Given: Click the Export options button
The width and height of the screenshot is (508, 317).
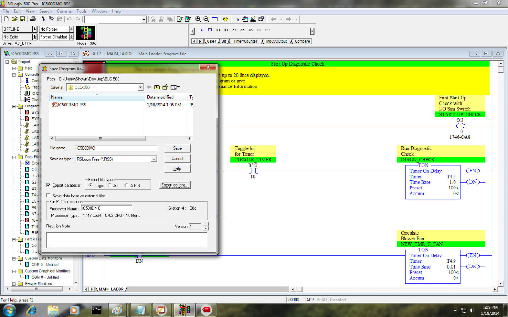Looking at the screenshot, I should coord(175,185).
